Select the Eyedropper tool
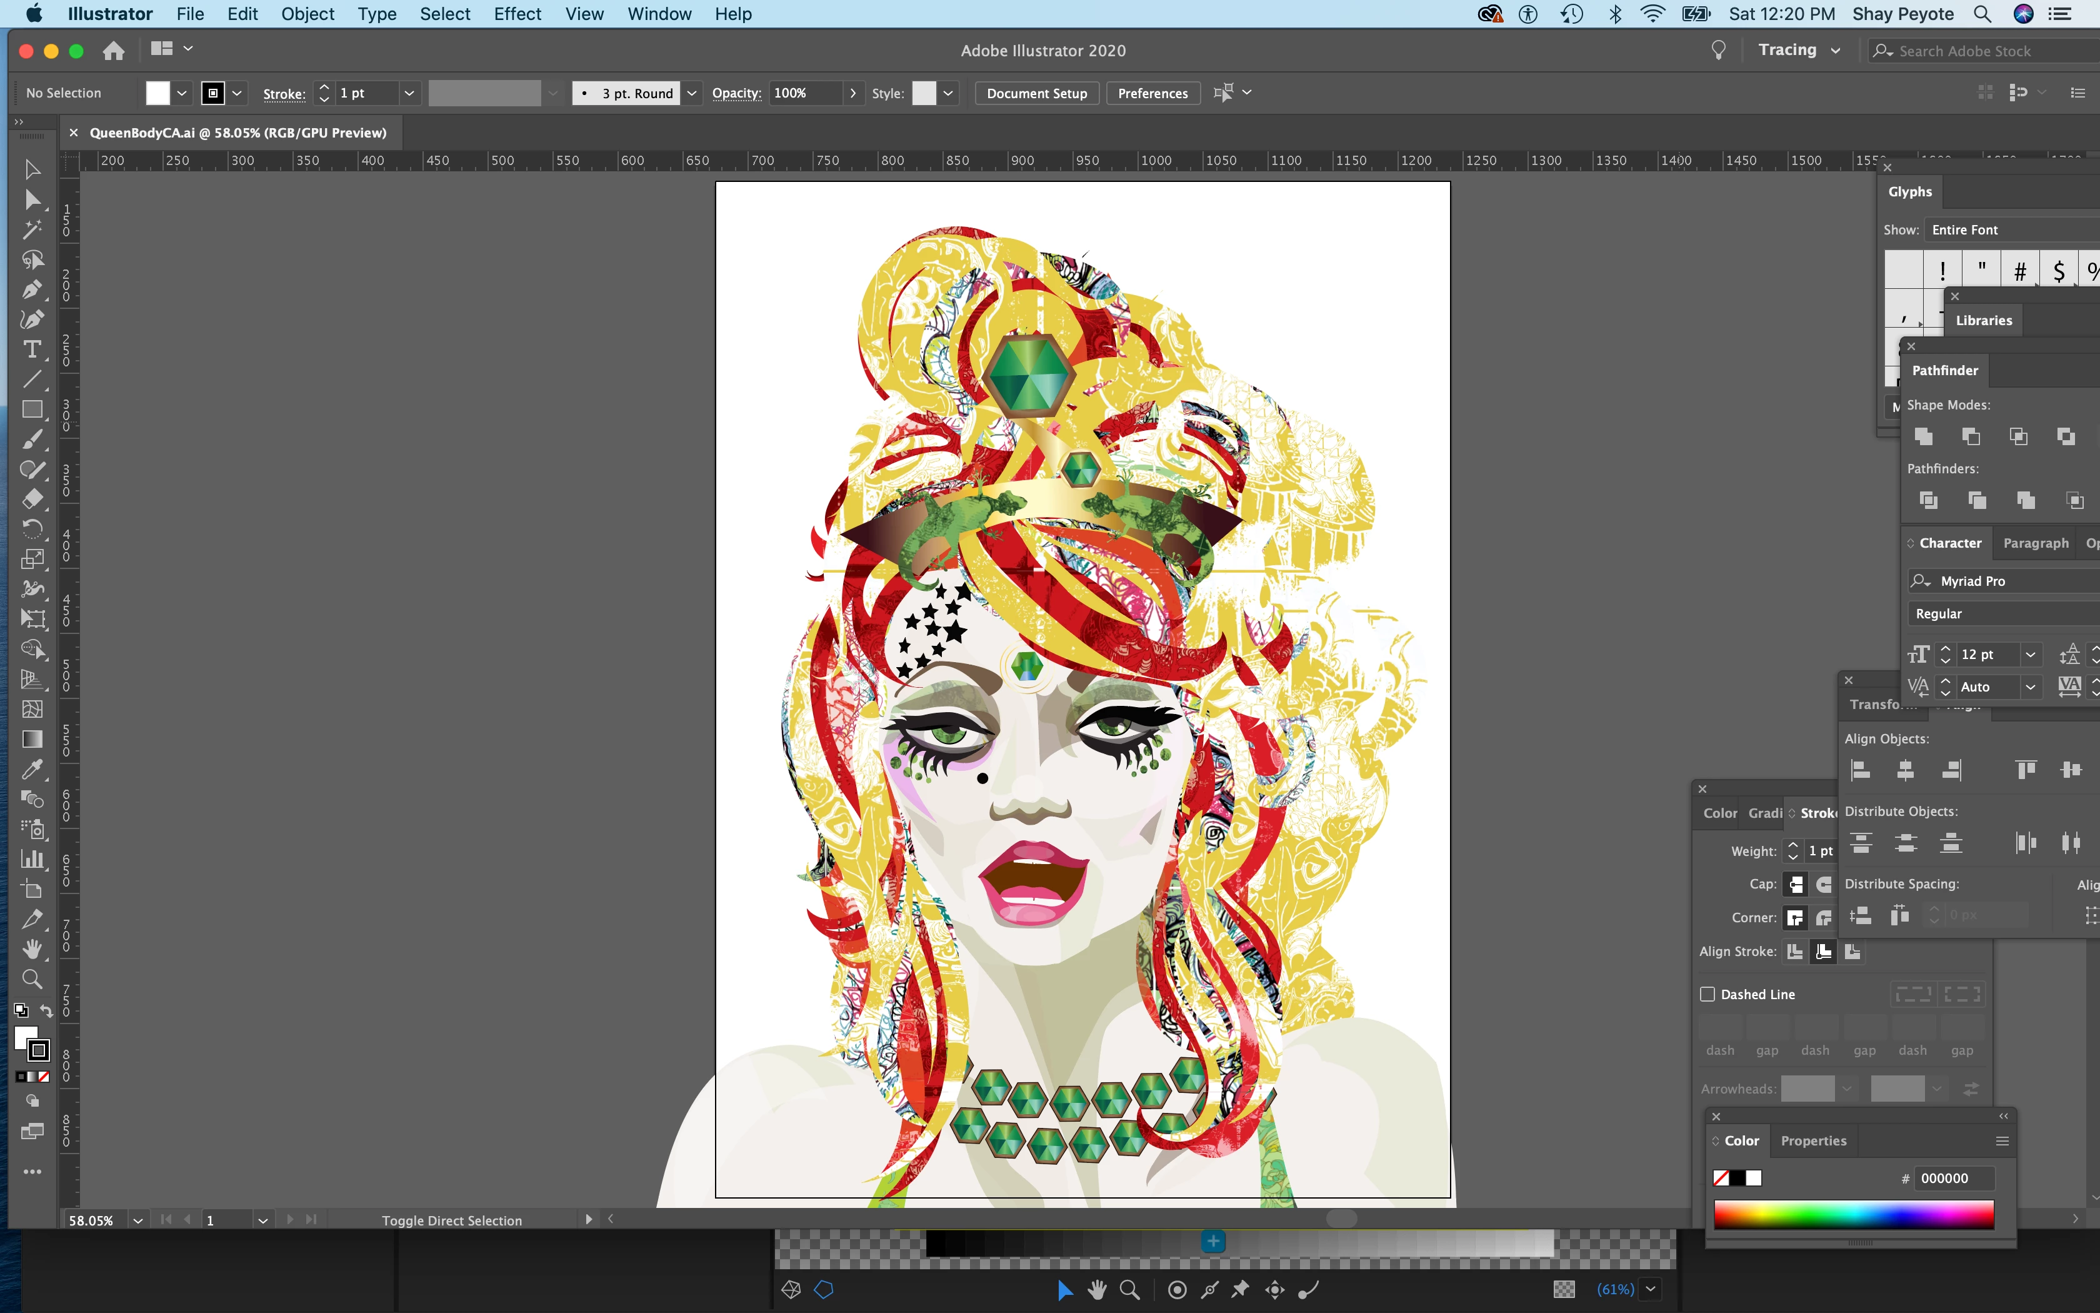Screen dimensions: 2100x1313 (32, 770)
